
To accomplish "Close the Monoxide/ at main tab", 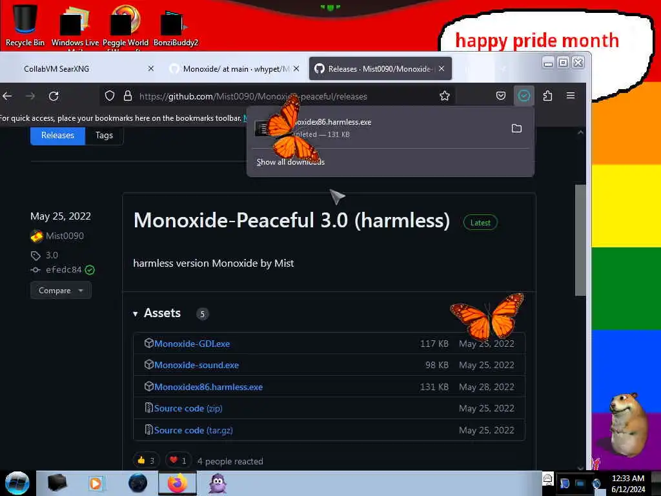I will pyautogui.click(x=296, y=68).
